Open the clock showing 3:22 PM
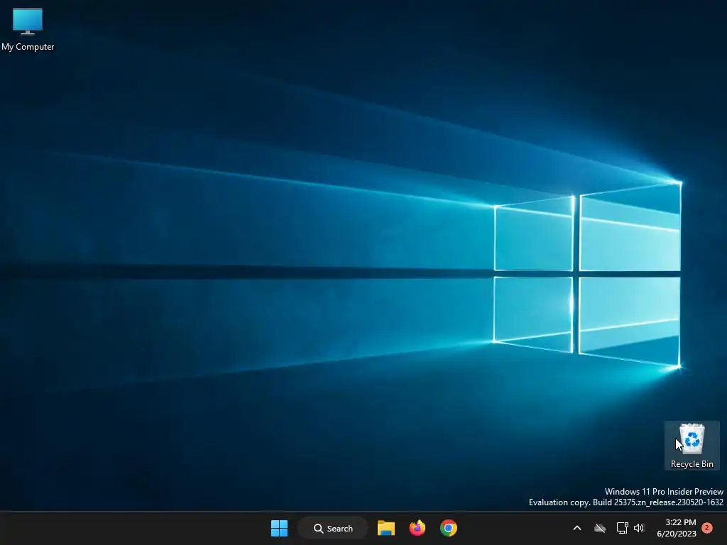 tap(680, 522)
